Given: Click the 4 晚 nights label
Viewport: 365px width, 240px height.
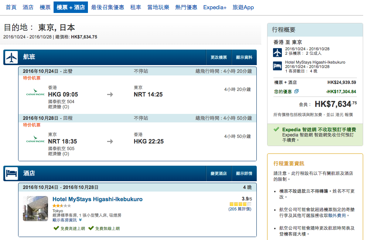Looking at the screenshot, I should [x=248, y=187].
